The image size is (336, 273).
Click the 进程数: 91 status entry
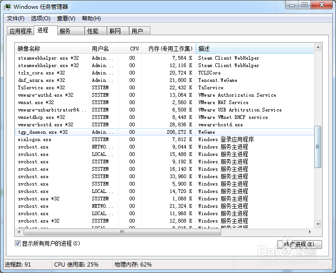pyautogui.click(x=18, y=264)
